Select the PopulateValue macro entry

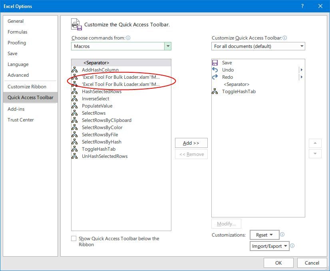[x=121, y=106]
